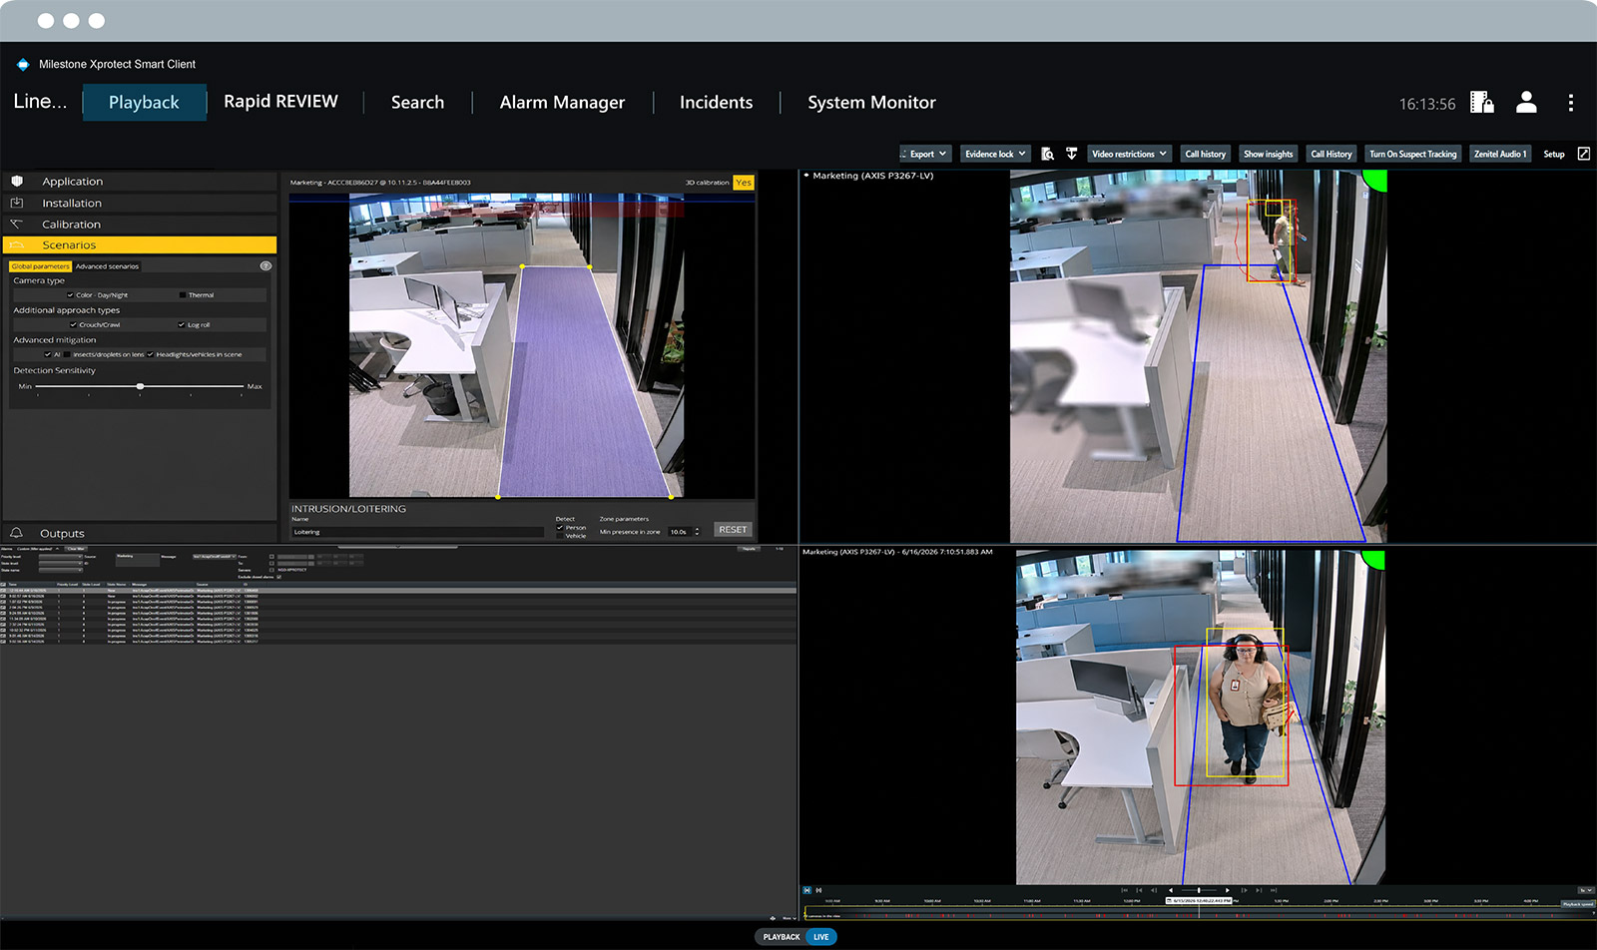The height and width of the screenshot is (950, 1597).
Task: Toggle the Vehicle detect checkbox
Action: tap(560, 536)
